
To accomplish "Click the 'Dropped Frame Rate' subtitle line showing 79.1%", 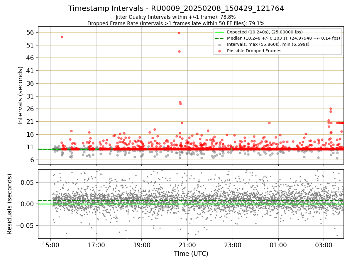I will [176, 23].
